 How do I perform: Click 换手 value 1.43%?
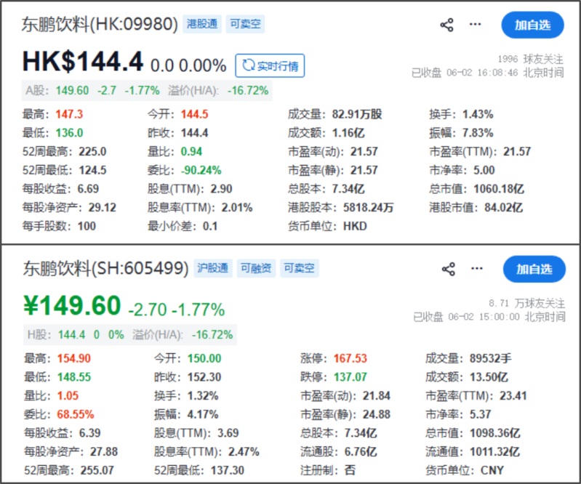[x=478, y=114]
